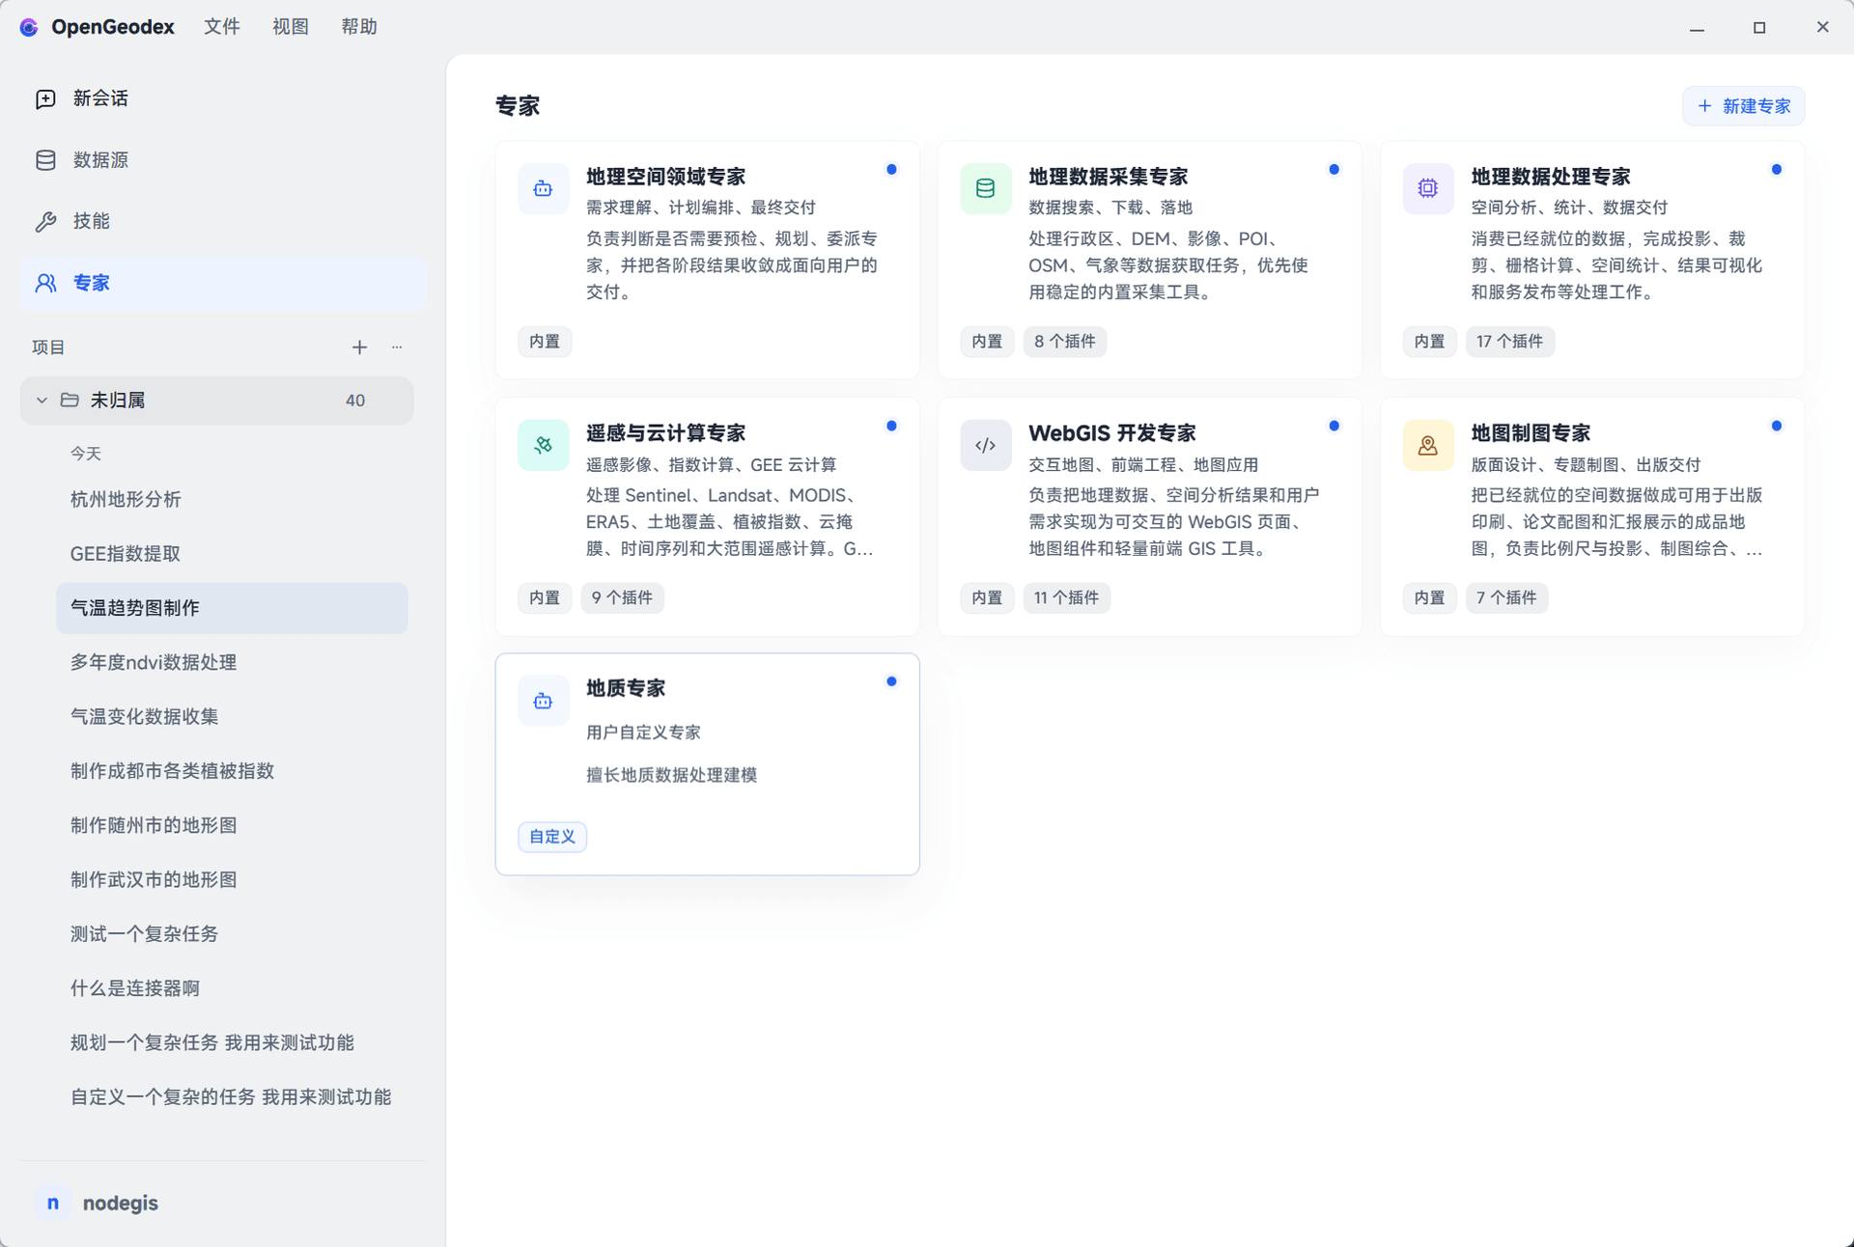Toggle blue status dot on 地理数据处理专家

coord(1776,170)
